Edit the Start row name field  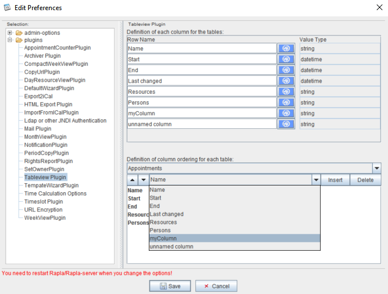[x=202, y=59]
